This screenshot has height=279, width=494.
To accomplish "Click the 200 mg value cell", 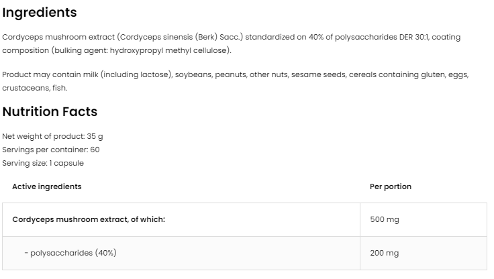I will (385, 253).
